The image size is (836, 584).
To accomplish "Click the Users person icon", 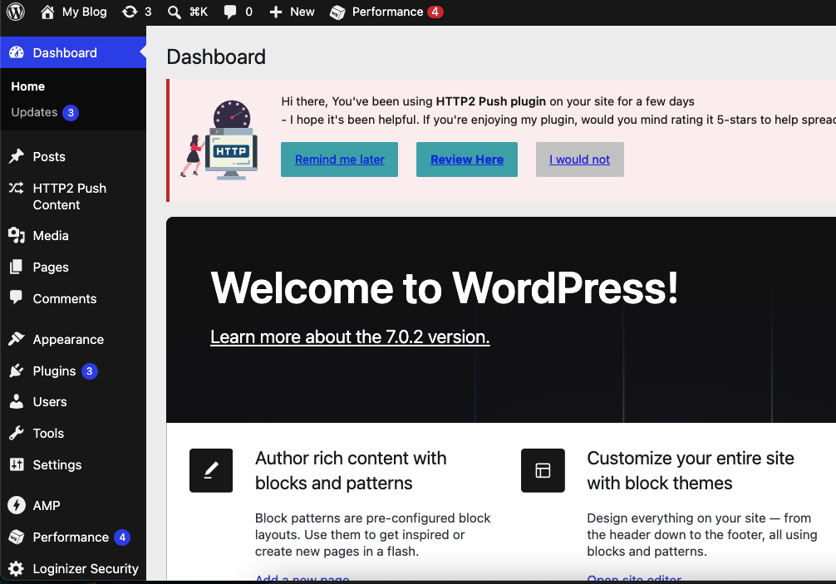I will coord(17,401).
